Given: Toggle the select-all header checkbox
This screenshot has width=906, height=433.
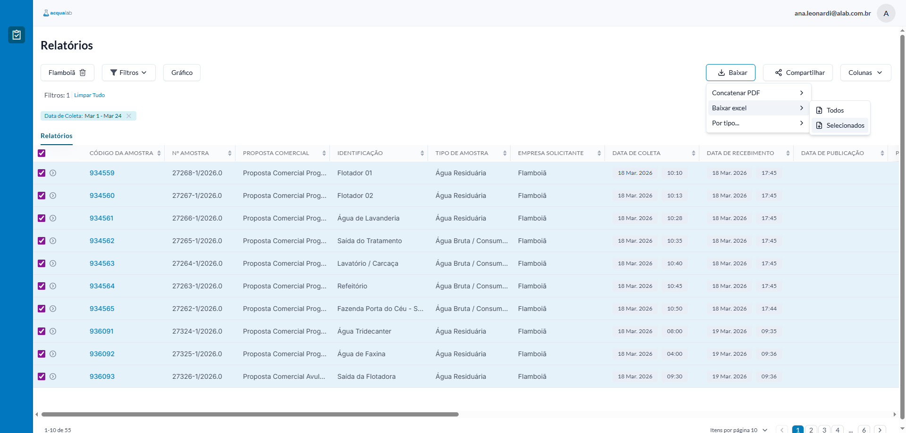Looking at the screenshot, I should tap(42, 153).
